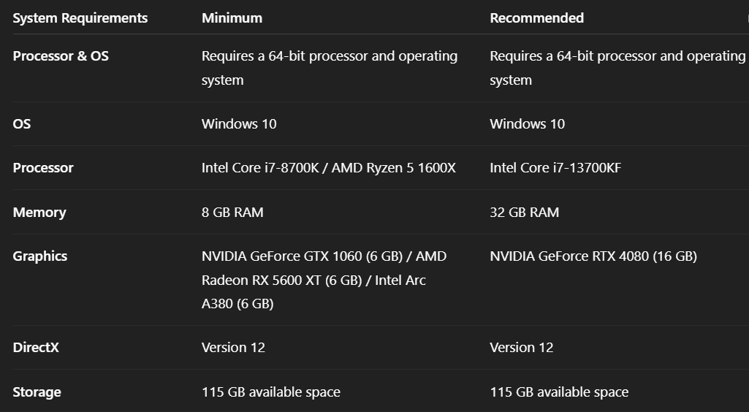This screenshot has width=749, height=412.
Task: Click the Intel Core i7-13700KF recommended processor
Action: pyautogui.click(x=555, y=168)
